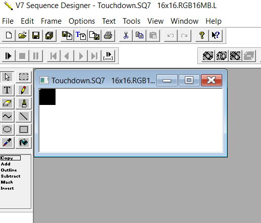Select the paint bucket Fill tool
The width and height of the screenshot is (261, 223).
(24, 143)
